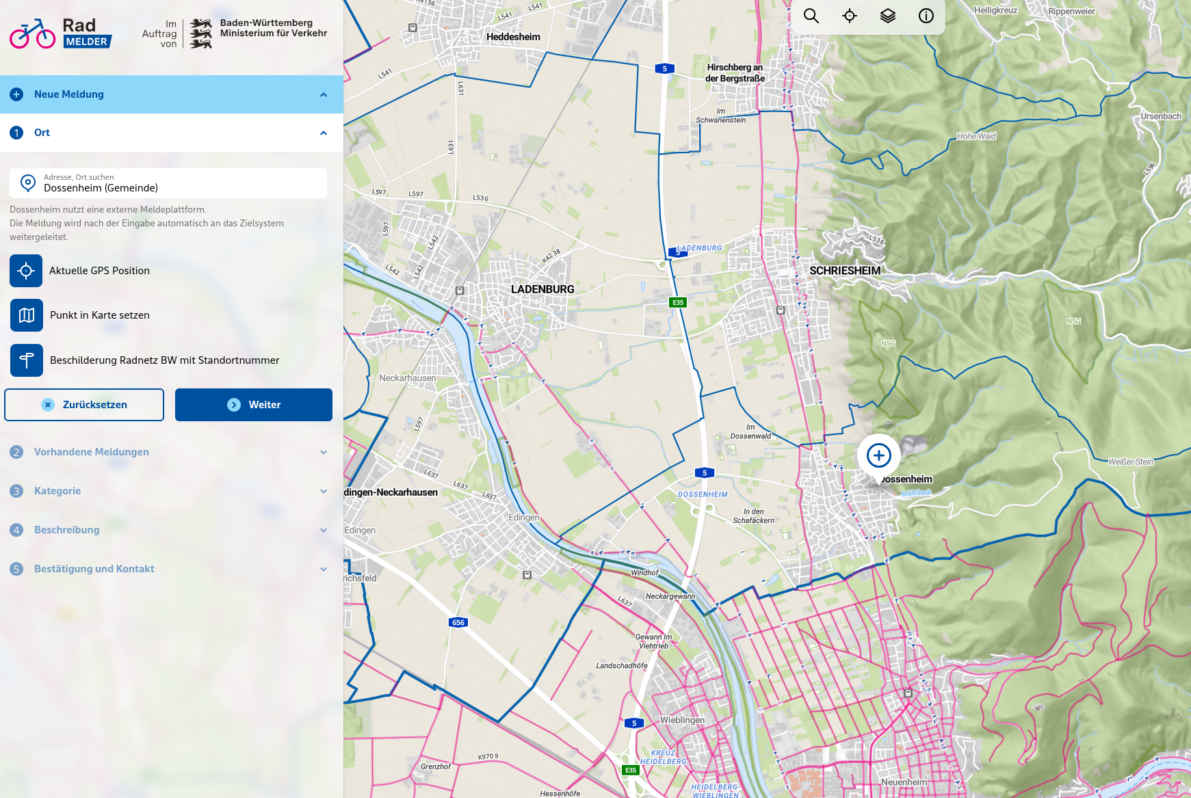1191x798 pixels.
Task: Click the plus marker pin at Dossenheim
Action: (x=878, y=456)
